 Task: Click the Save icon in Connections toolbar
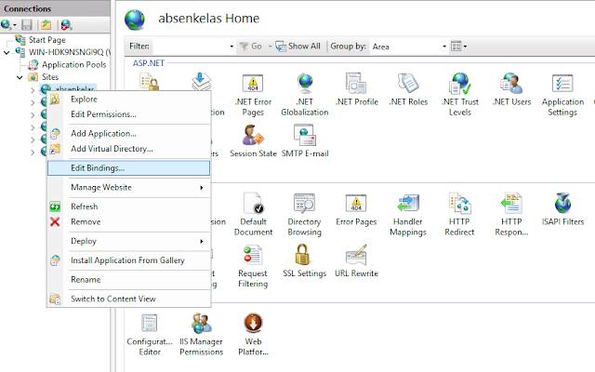tap(27, 25)
